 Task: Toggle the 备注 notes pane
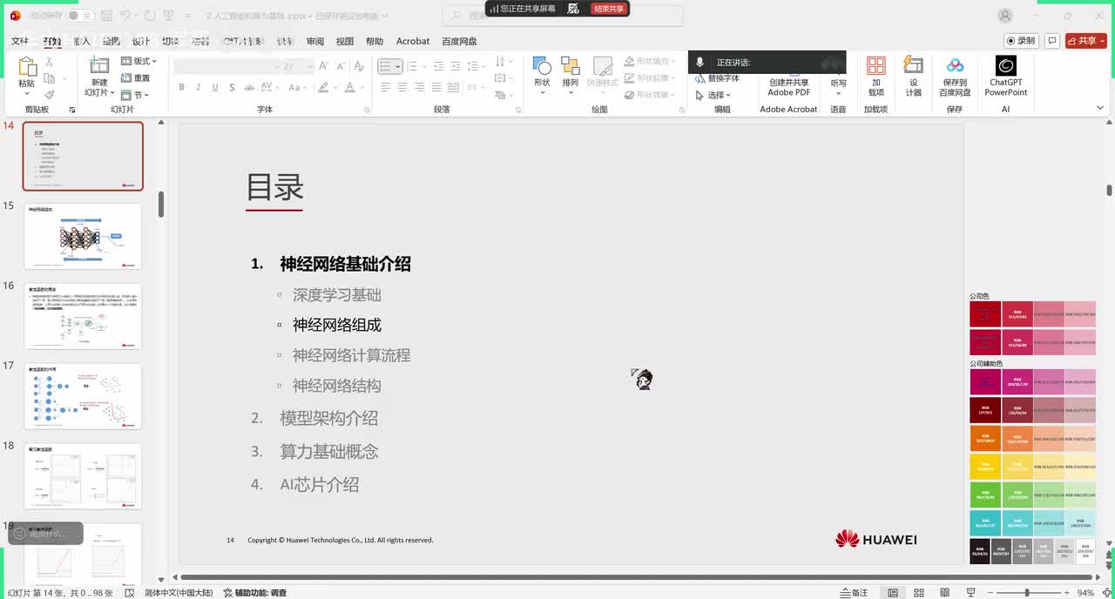tap(854, 592)
